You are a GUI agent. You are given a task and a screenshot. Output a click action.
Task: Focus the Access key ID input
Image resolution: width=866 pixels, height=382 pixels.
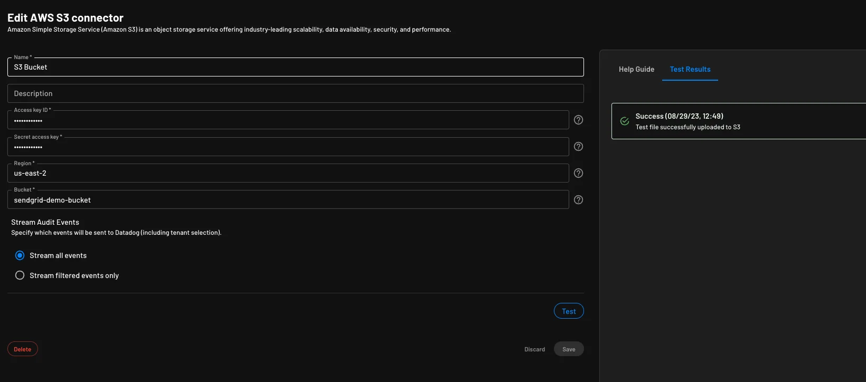tap(288, 120)
